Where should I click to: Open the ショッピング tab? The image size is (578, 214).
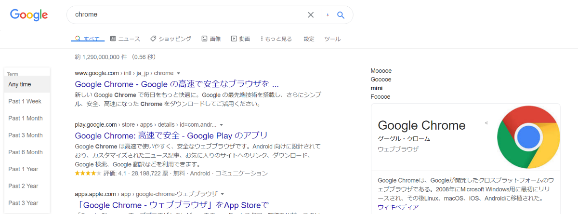[171, 39]
